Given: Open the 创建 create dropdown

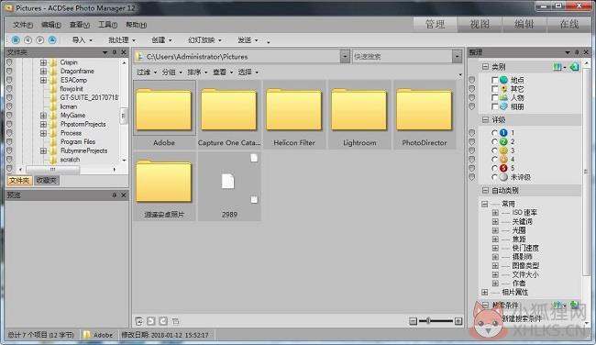Looking at the screenshot, I should (x=161, y=40).
